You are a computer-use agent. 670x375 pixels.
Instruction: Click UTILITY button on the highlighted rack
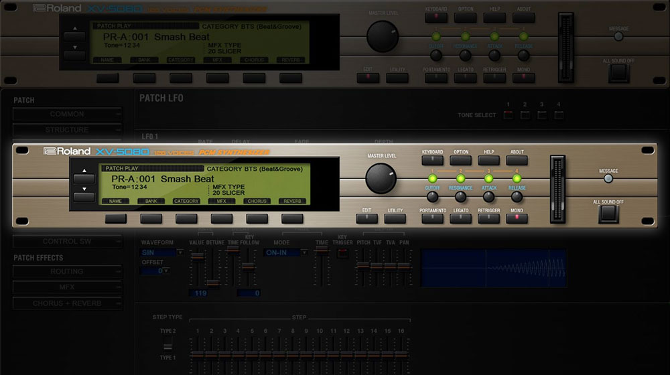pos(395,219)
